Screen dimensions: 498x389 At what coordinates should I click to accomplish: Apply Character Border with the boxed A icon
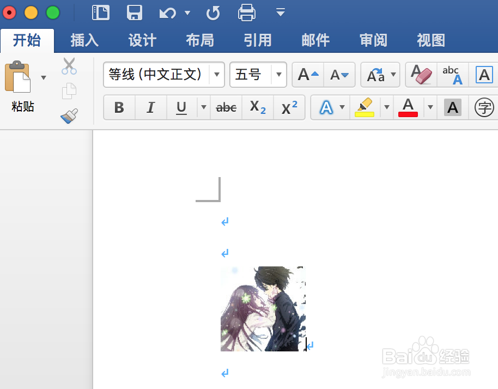point(484,75)
